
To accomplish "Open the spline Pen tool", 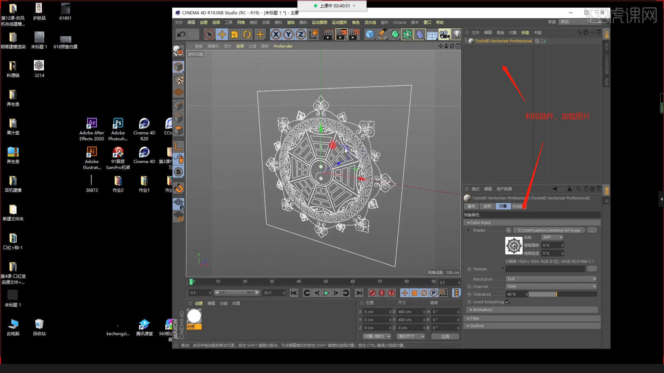I will click(x=382, y=34).
